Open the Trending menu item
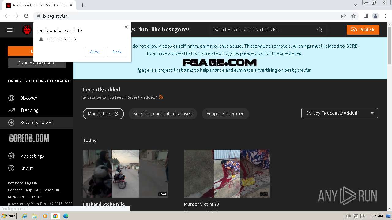 tap(29, 110)
